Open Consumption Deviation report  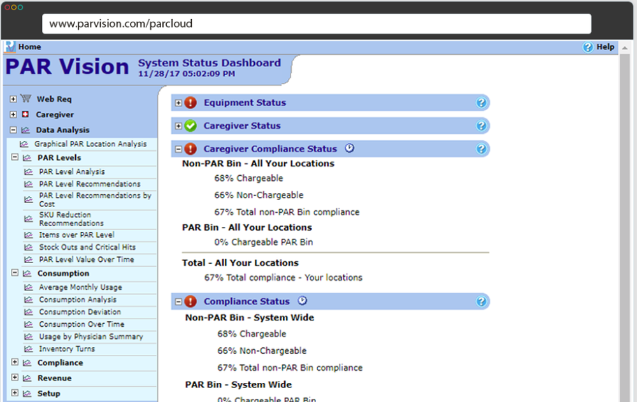pyautogui.click(x=80, y=312)
